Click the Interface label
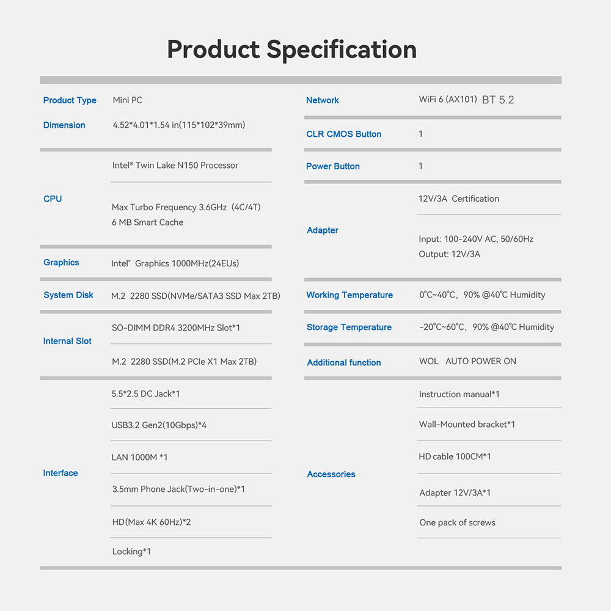Image resolution: width=611 pixels, height=611 pixels. pos(60,473)
